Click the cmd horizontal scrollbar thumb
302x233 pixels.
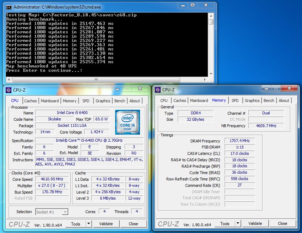pyautogui.click(x=96, y=80)
